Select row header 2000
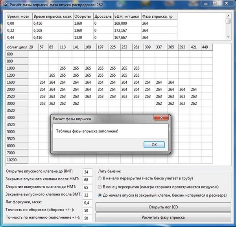The width and height of the screenshot is (236, 227). click(x=17, y=89)
